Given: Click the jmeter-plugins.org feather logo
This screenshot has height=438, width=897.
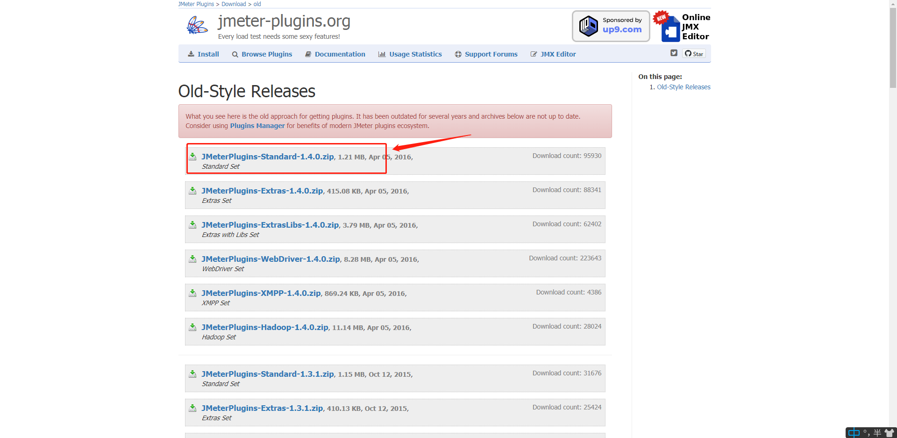Looking at the screenshot, I should (197, 25).
